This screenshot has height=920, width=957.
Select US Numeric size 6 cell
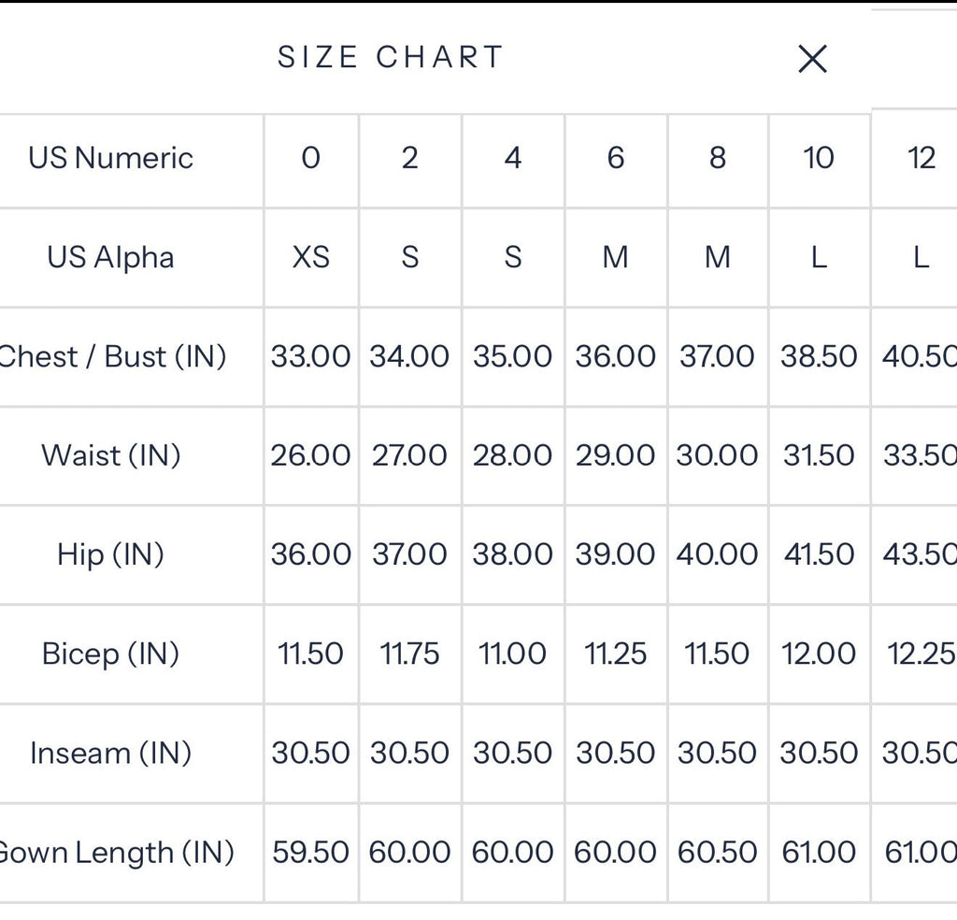pos(616,161)
